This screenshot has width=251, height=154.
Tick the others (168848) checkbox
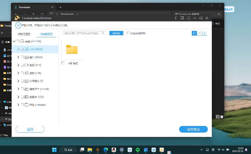click(x=22, y=105)
